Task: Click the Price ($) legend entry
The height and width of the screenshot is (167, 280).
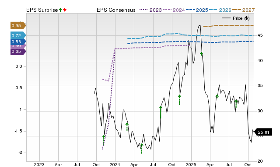Action: [235, 18]
